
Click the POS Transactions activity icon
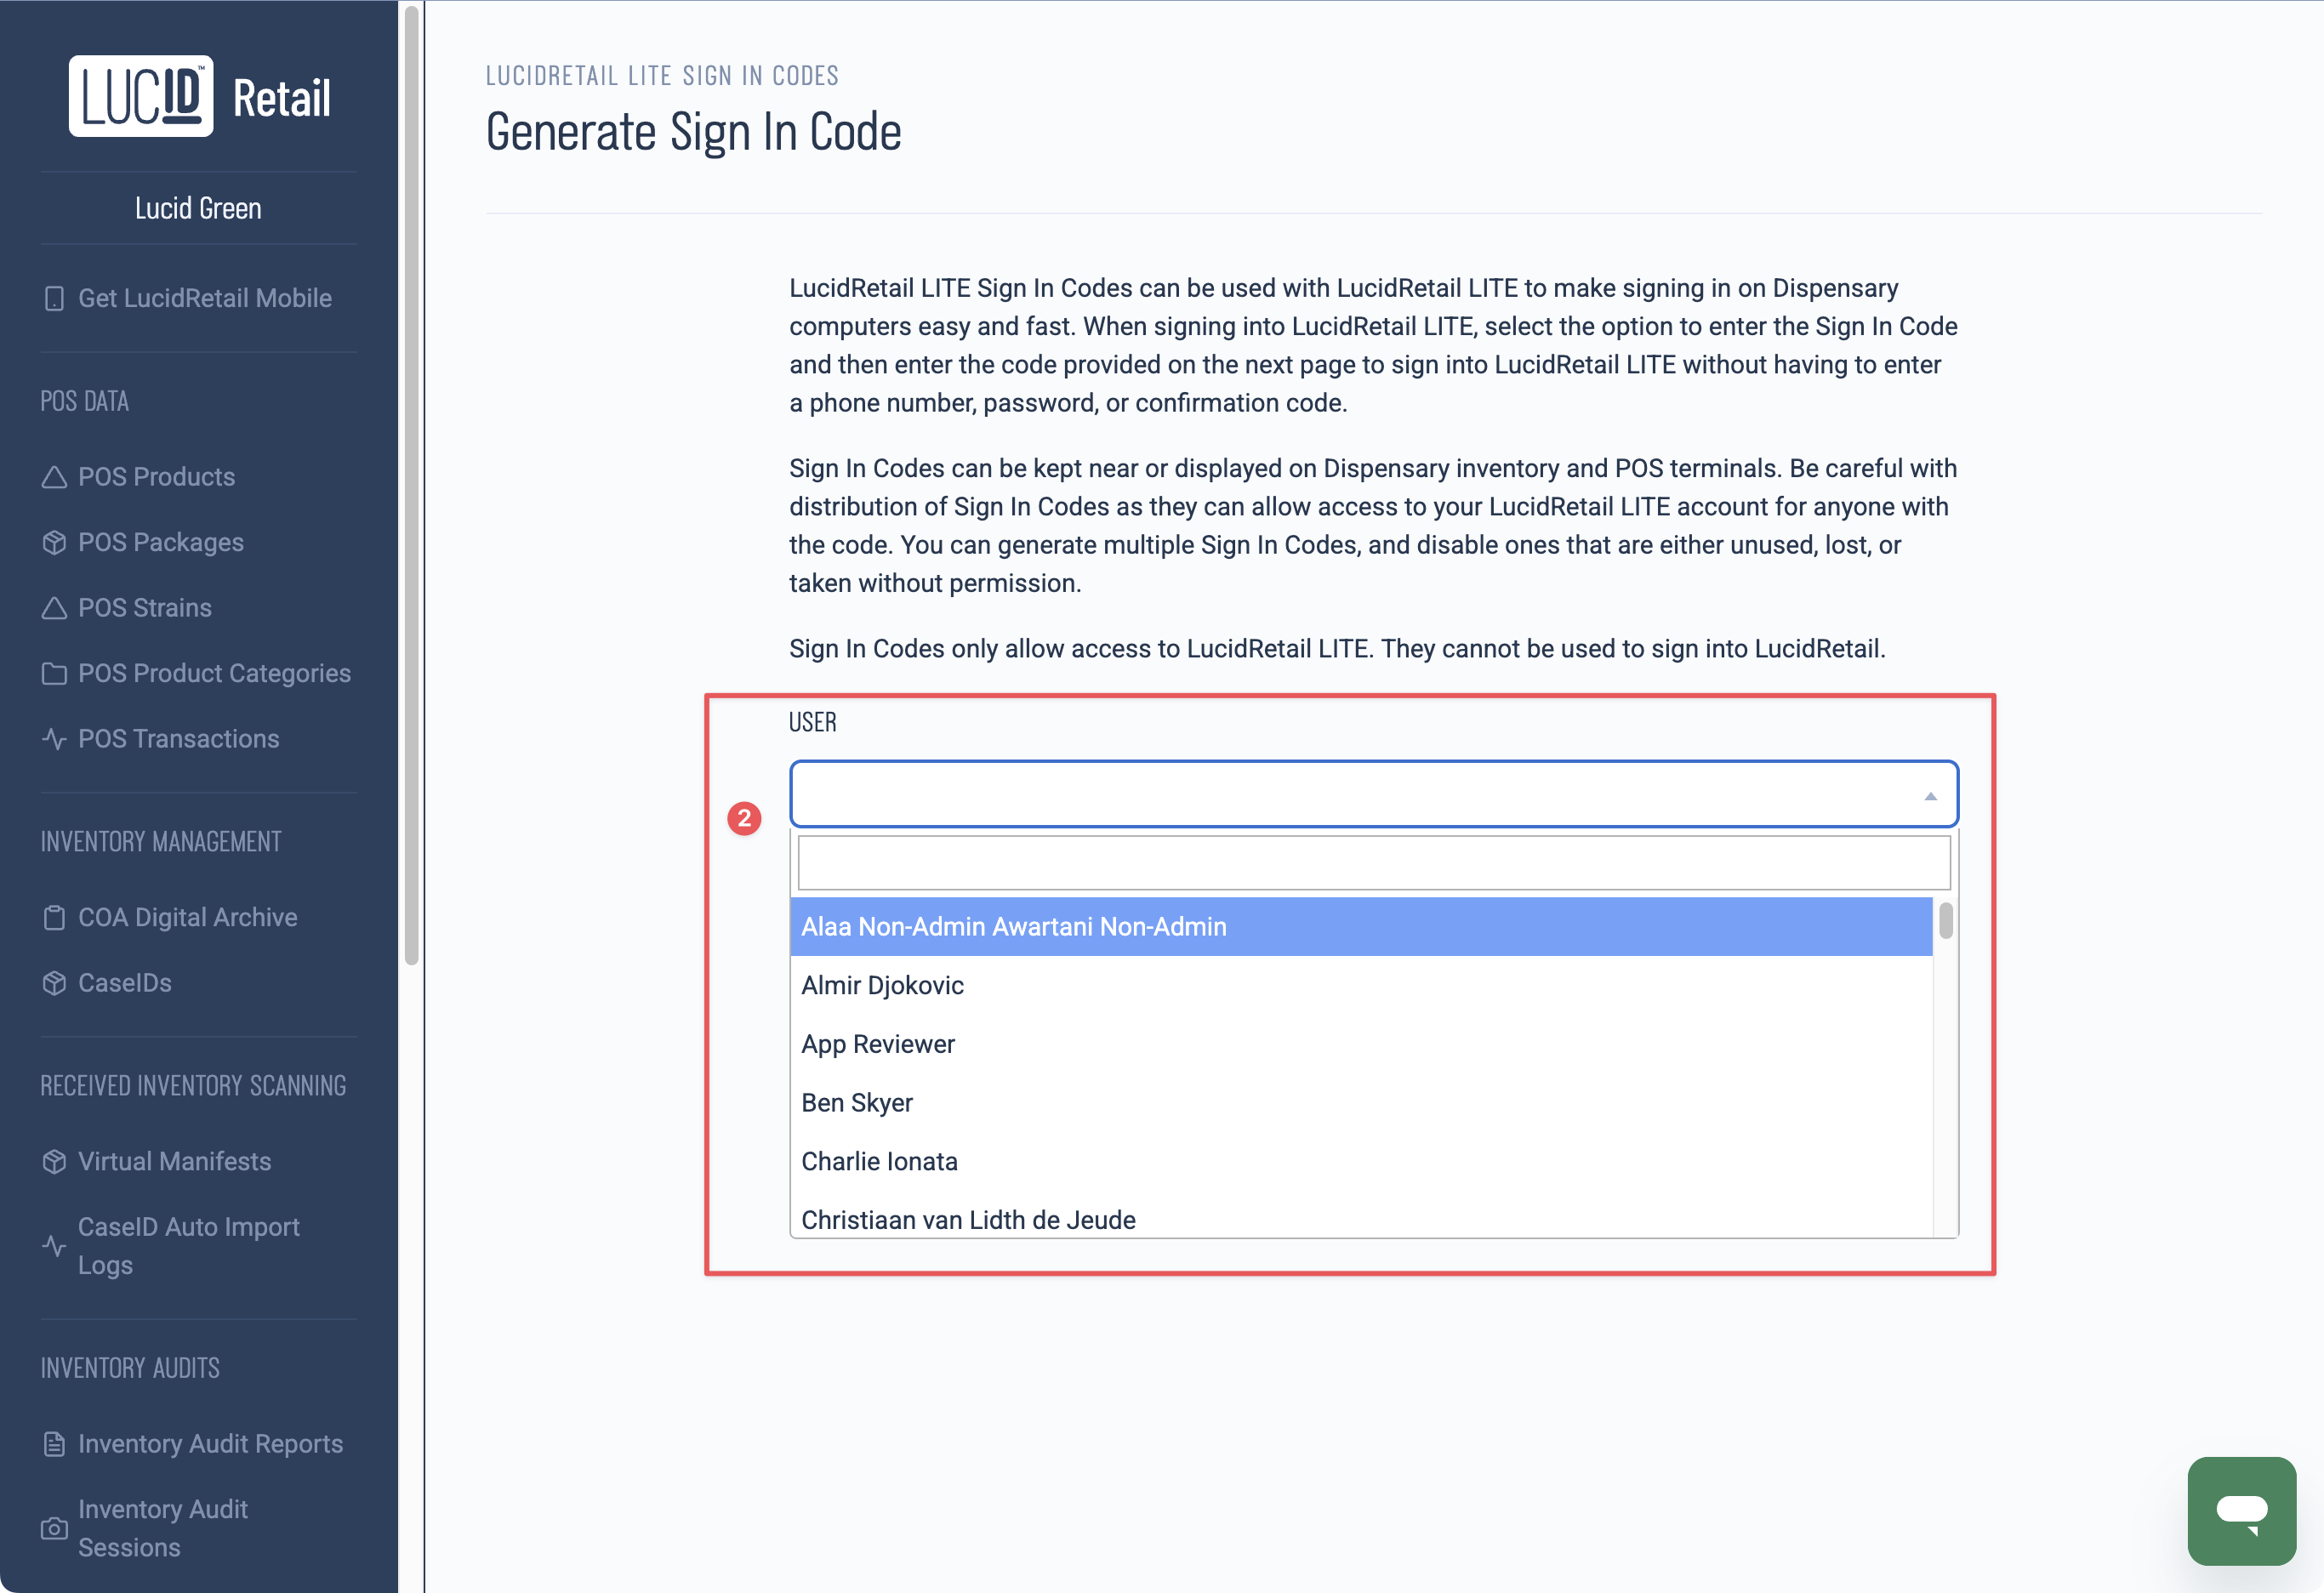point(55,738)
